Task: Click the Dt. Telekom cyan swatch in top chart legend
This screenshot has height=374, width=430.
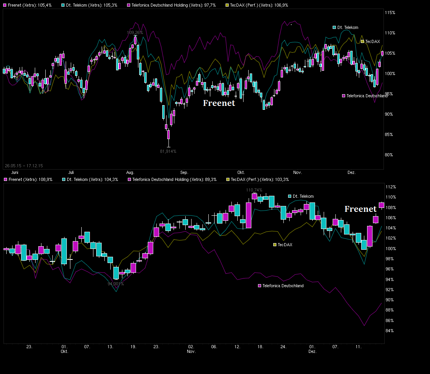Action: pos(63,5)
